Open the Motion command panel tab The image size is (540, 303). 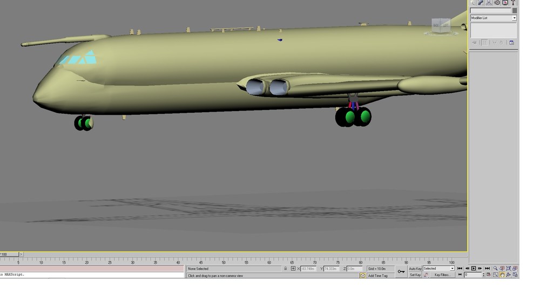coord(497,2)
